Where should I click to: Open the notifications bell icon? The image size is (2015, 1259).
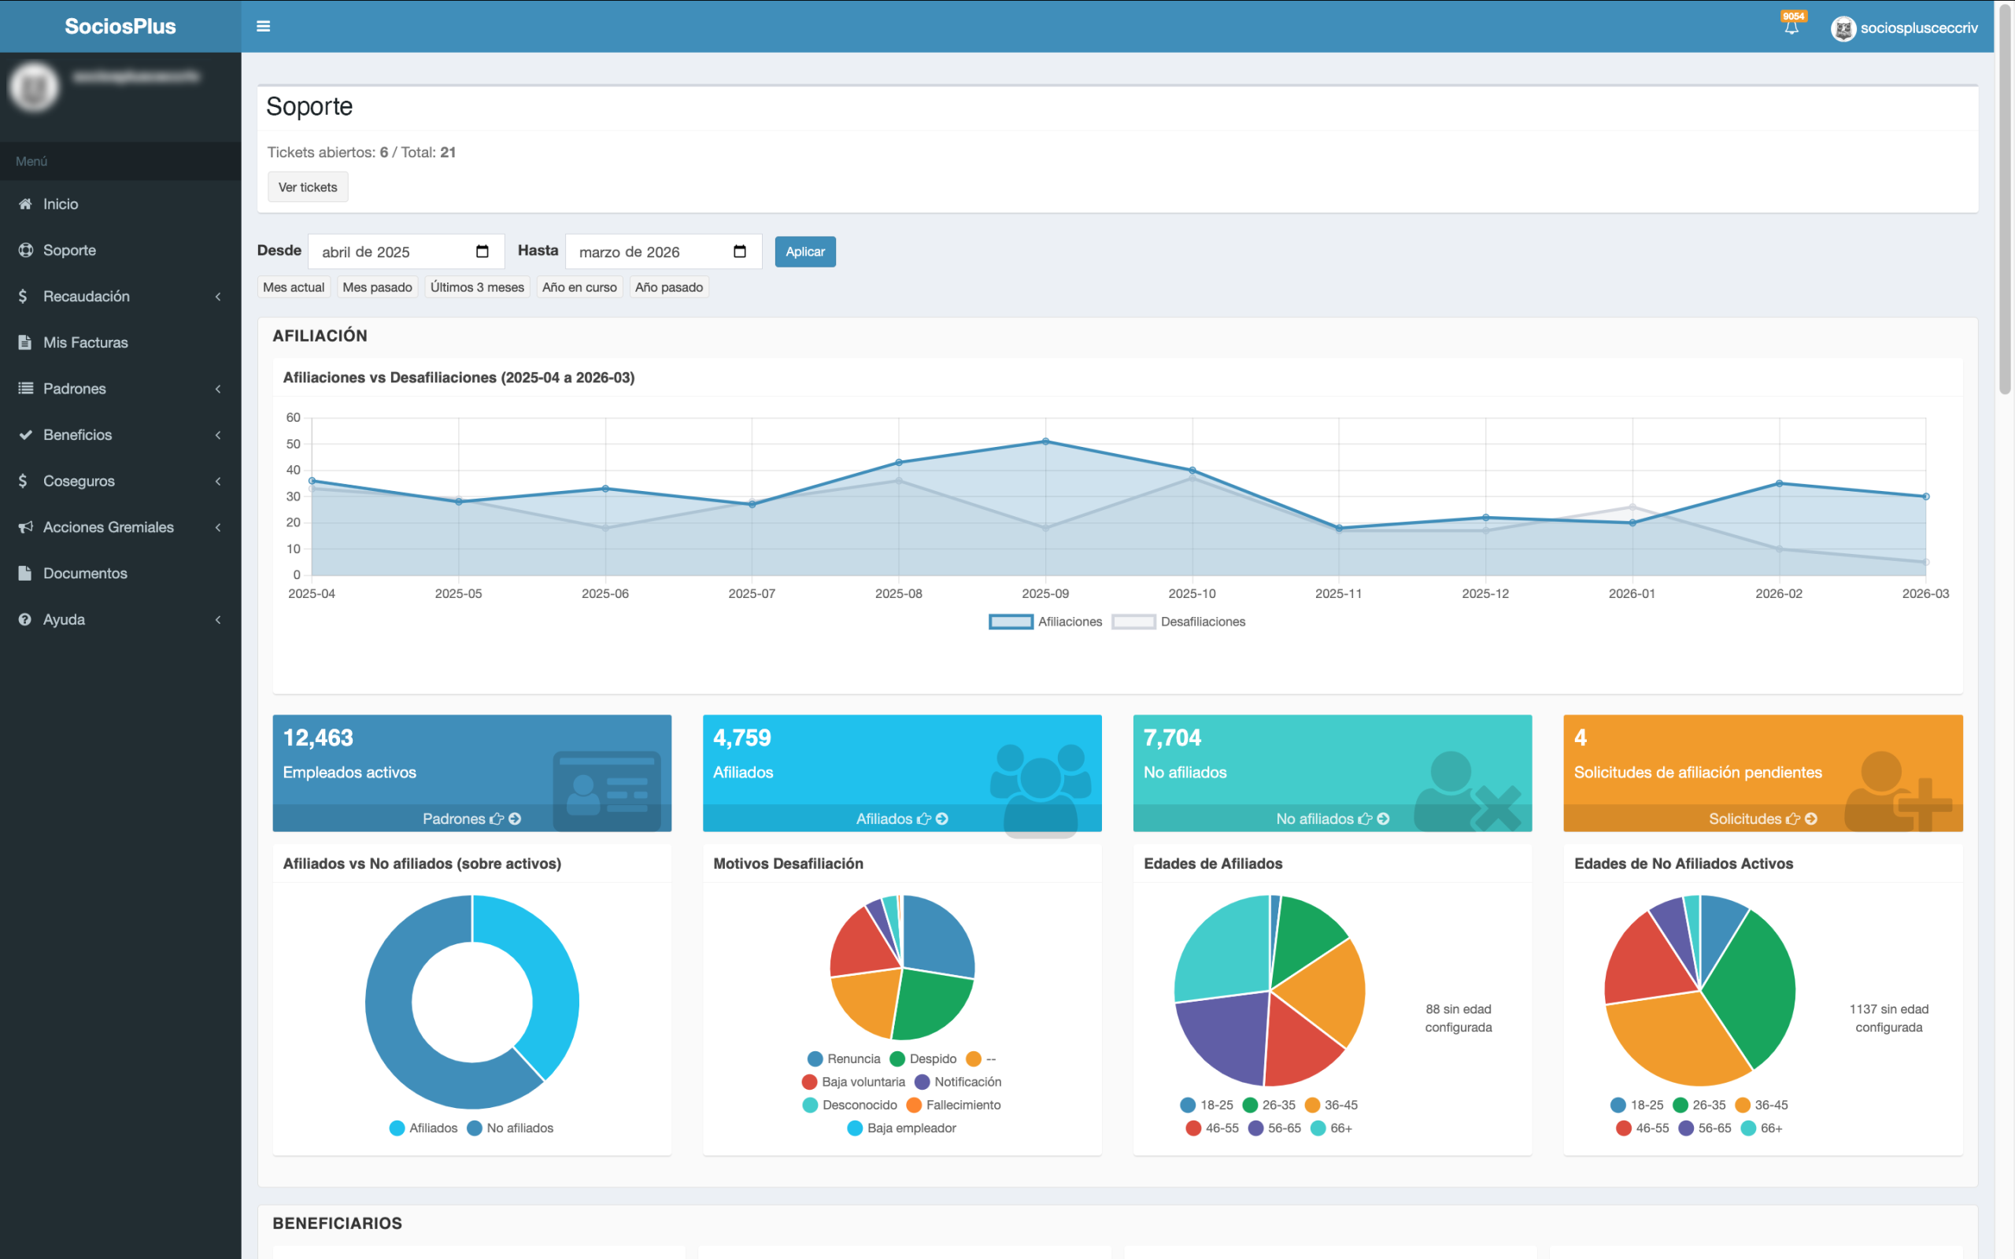1791,28
